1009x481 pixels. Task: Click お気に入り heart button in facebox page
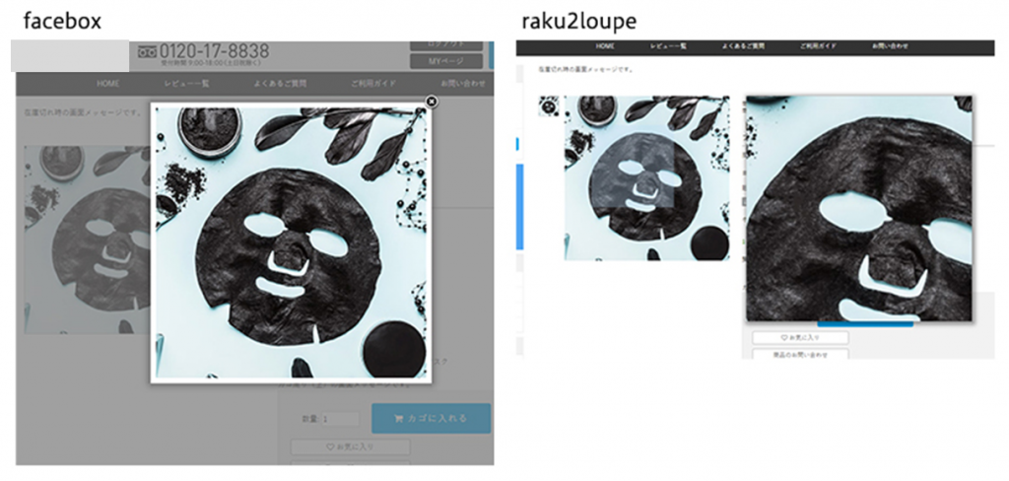[x=350, y=447]
